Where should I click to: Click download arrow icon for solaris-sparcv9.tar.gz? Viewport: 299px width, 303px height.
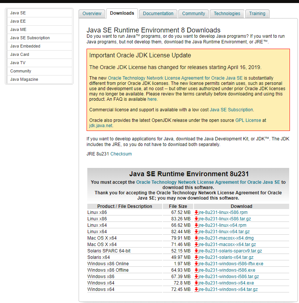coord(196,251)
